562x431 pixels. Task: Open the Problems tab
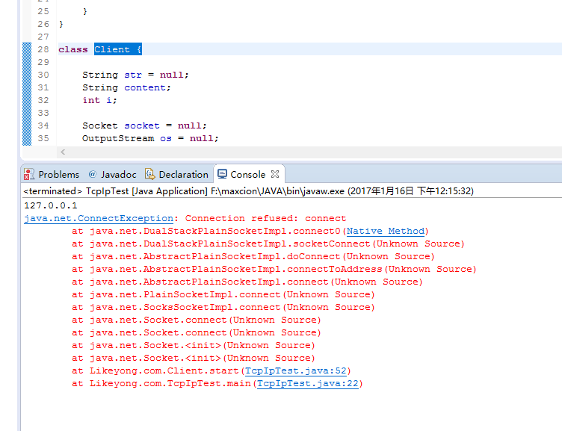[52, 175]
